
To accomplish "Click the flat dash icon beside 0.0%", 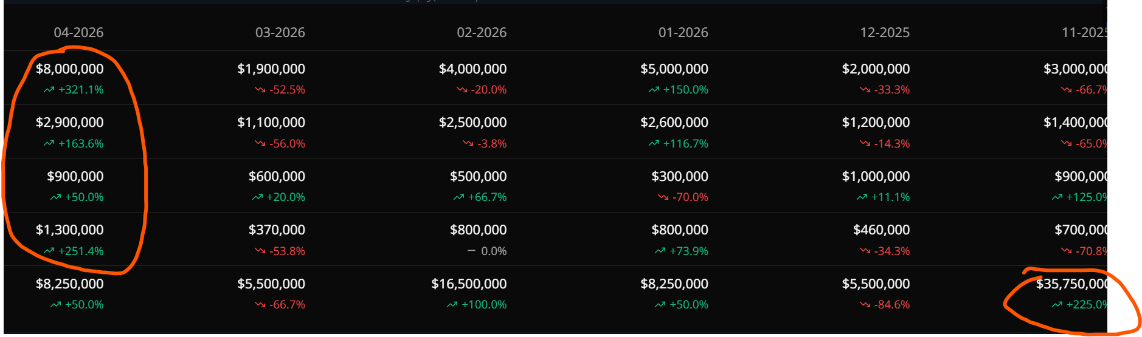I will 471,251.
